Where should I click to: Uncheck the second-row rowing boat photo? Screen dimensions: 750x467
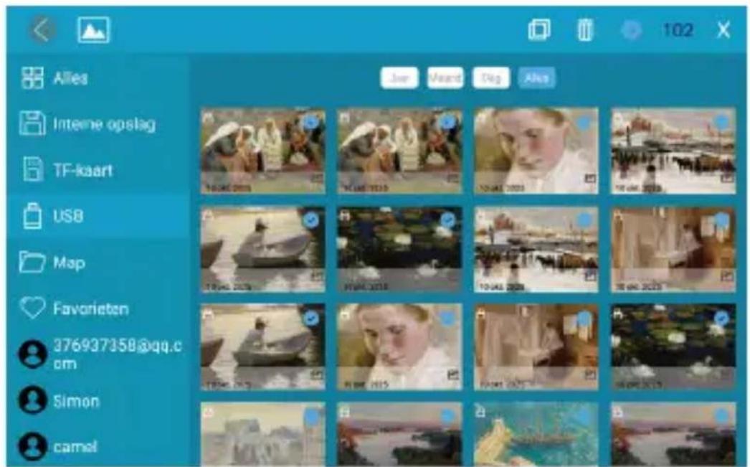pos(311,220)
